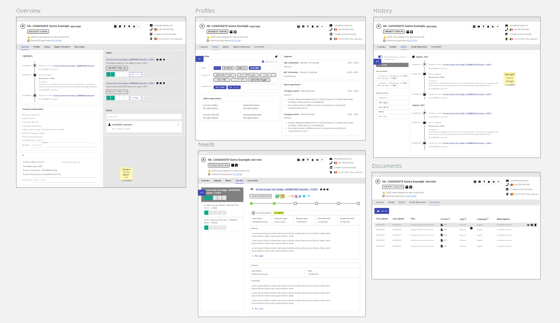Click the orange crossed checkbox in Needs panel
This screenshot has width=560, height=323.
283,196
